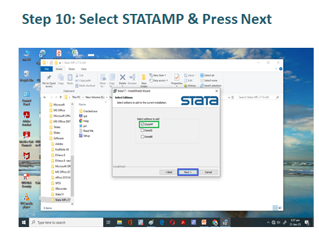Sort by the Name column header

[82, 104]
